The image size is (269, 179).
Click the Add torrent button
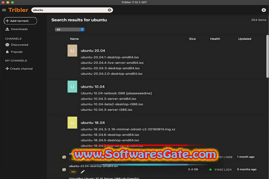click(x=20, y=21)
